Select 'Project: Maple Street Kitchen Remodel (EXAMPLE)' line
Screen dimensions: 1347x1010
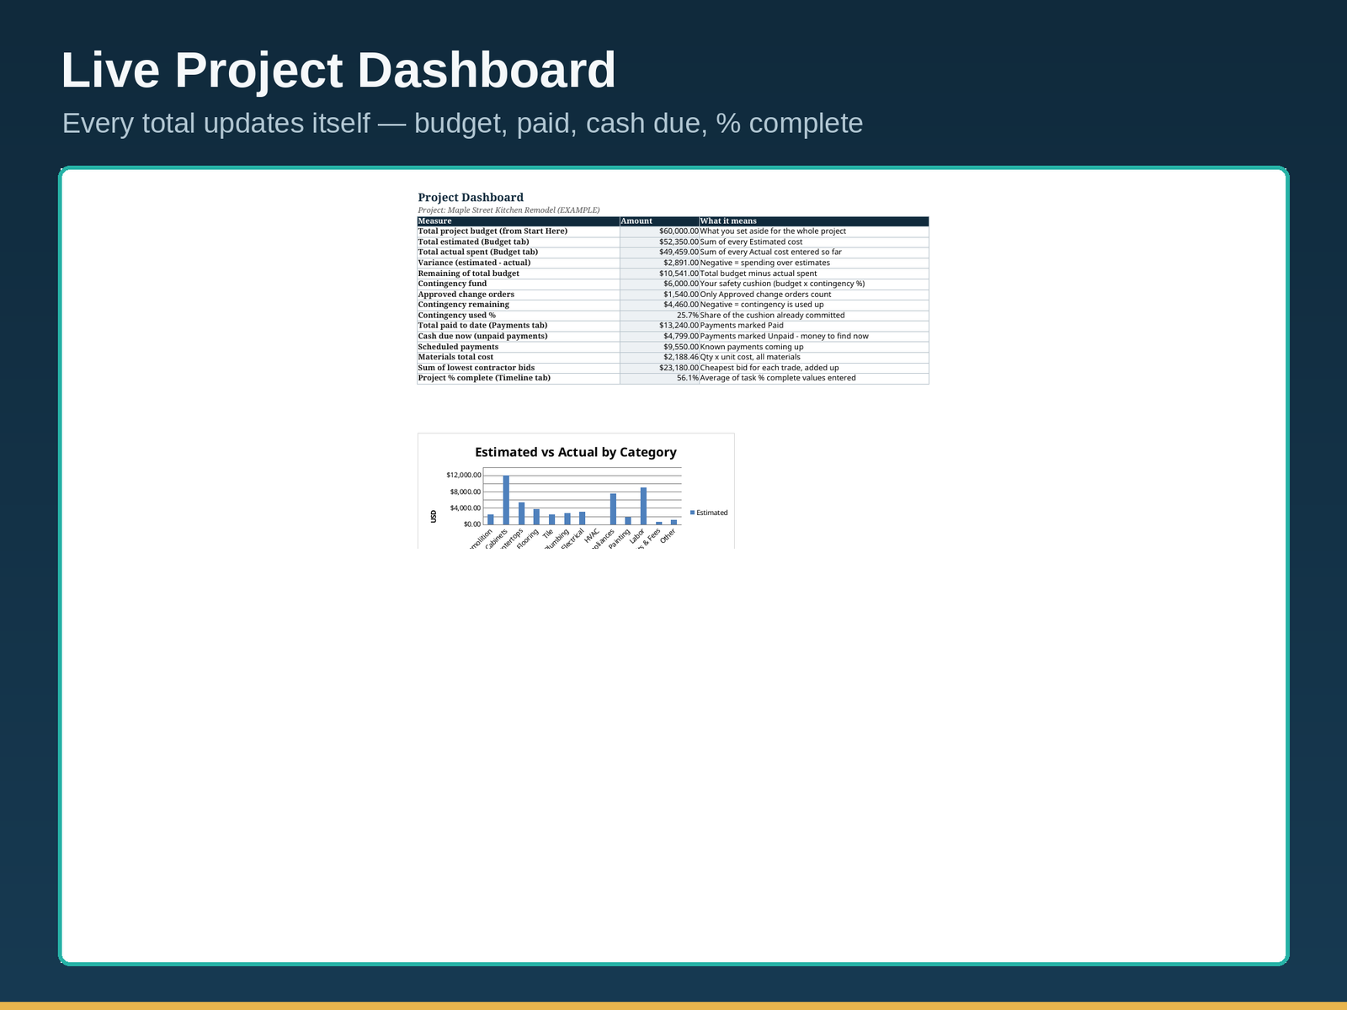[x=508, y=210]
